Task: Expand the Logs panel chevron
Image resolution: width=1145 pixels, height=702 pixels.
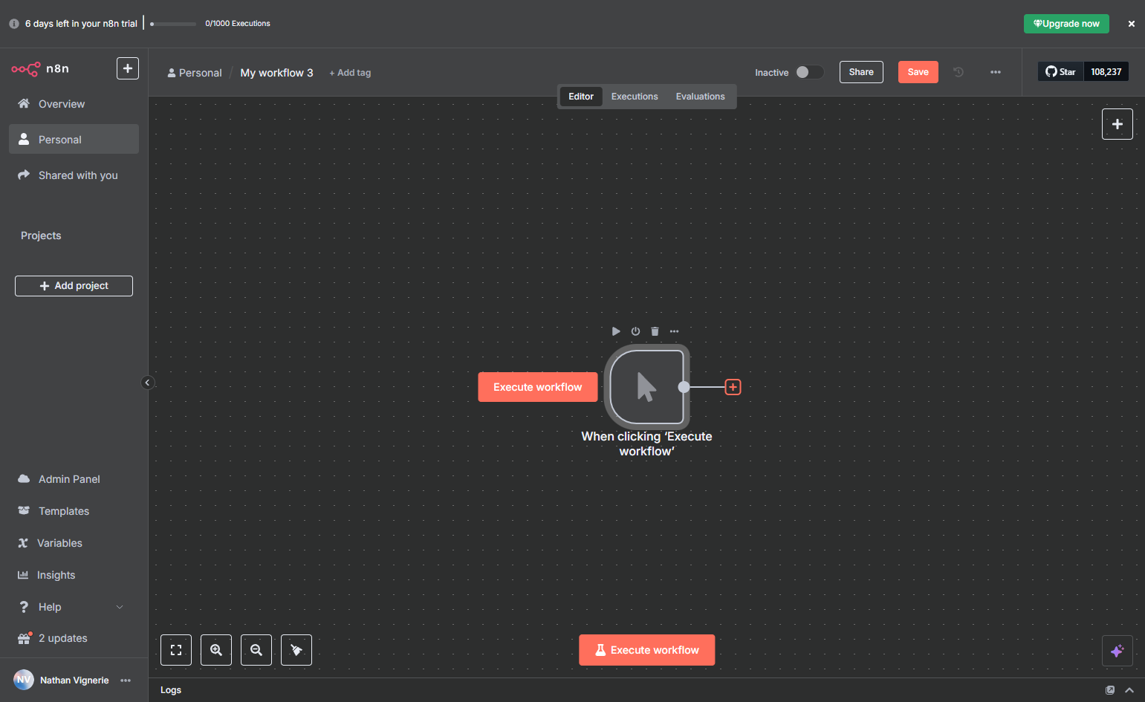Action: [1129, 690]
